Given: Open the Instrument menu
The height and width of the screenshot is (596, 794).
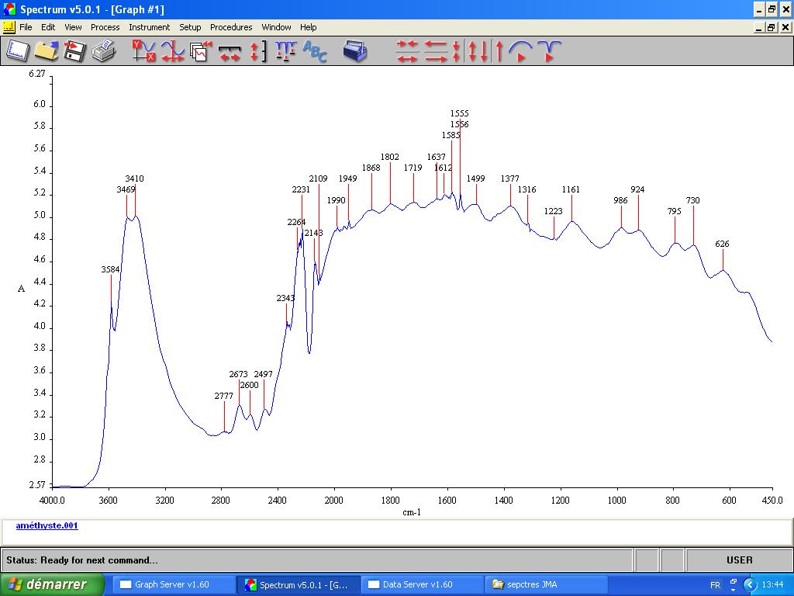Looking at the screenshot, I should pos(149,27).
